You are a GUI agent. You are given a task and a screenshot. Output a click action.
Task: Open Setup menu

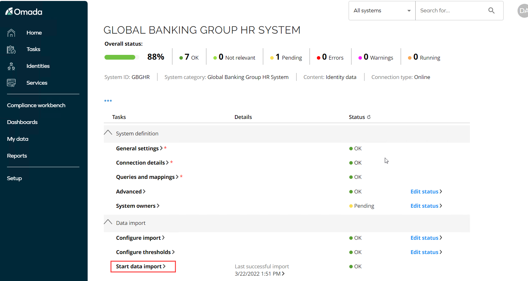pos(14,178)
